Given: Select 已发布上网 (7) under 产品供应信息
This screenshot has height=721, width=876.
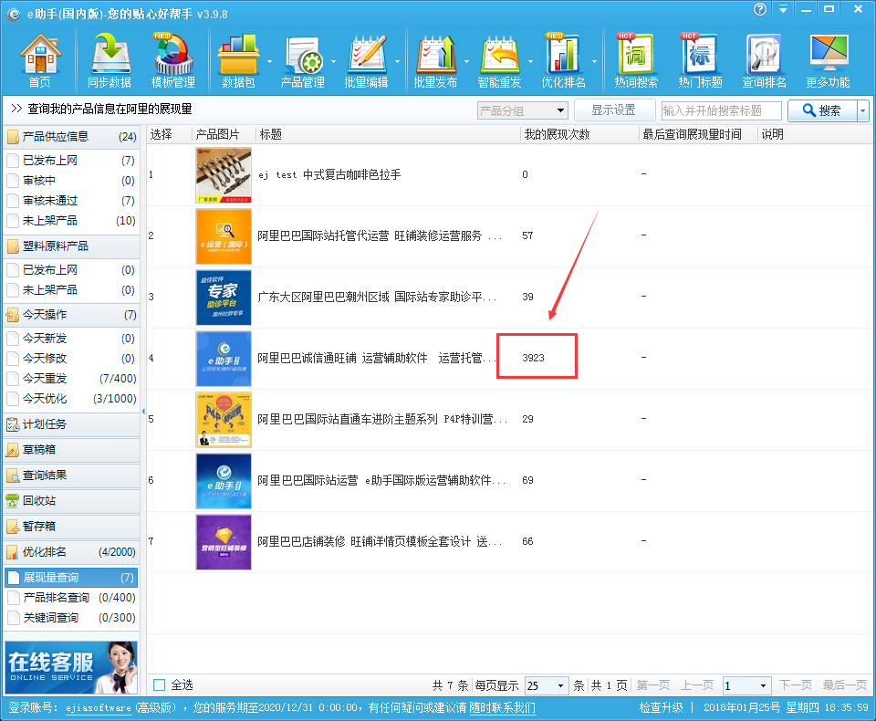Looking at the screenshot, I should click(x=71, y=161).
